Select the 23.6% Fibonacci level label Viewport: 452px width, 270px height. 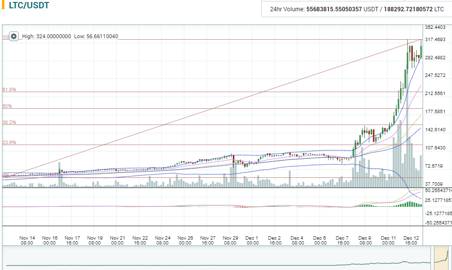tap(9, 143)
